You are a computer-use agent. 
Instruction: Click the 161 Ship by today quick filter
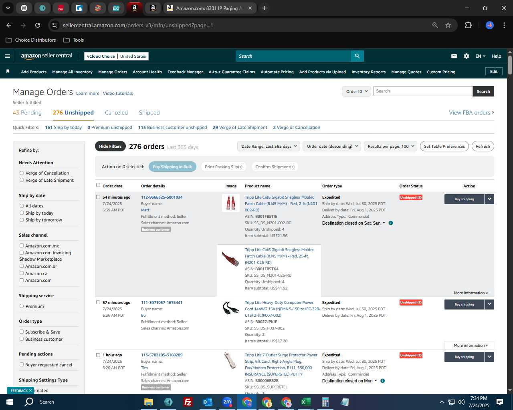pos(63,127)
